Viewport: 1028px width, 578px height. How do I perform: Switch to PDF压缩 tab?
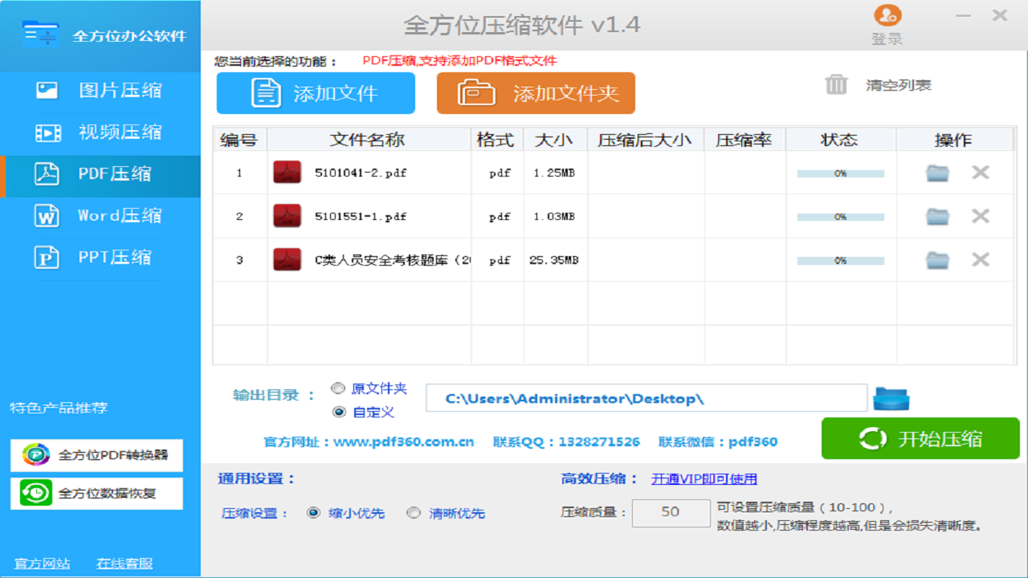tap(100, 176)
